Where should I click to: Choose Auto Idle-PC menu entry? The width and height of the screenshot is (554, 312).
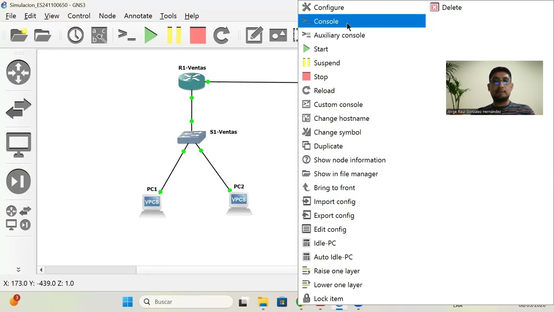(x=362, y=257)
